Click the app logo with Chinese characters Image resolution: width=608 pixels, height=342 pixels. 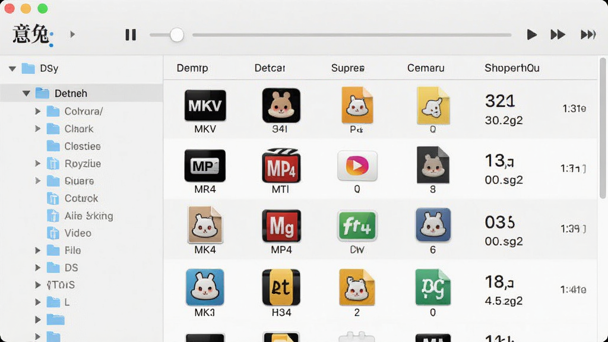click(32, 34)
